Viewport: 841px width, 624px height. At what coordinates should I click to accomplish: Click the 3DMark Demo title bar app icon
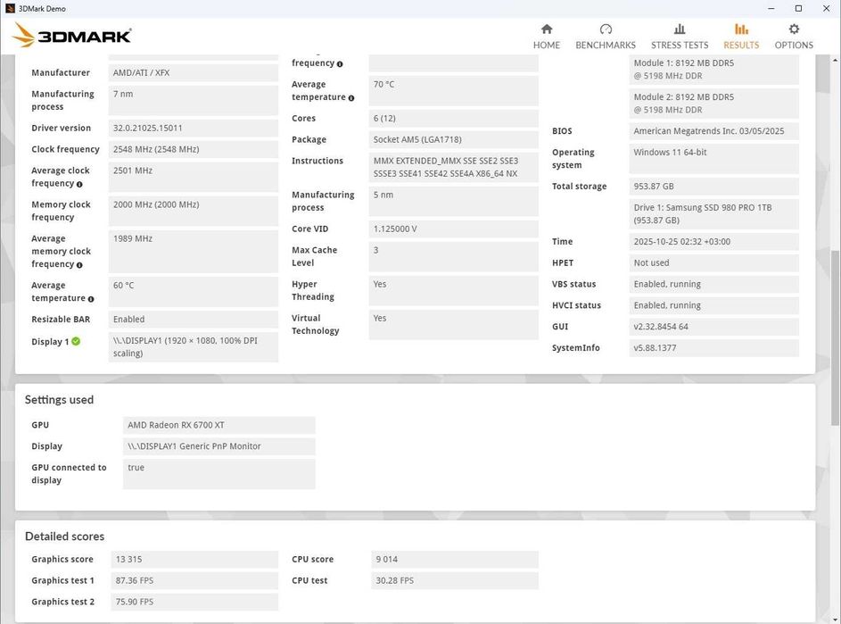(10, 9)
